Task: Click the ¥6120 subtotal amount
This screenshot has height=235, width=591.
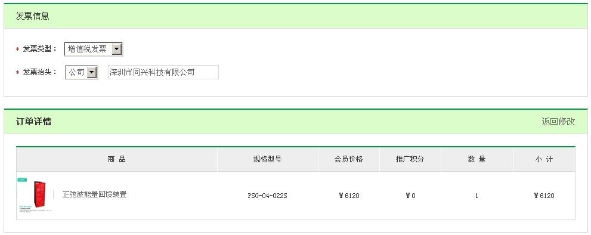Action: pyautogui.click(x=544, y=196)
